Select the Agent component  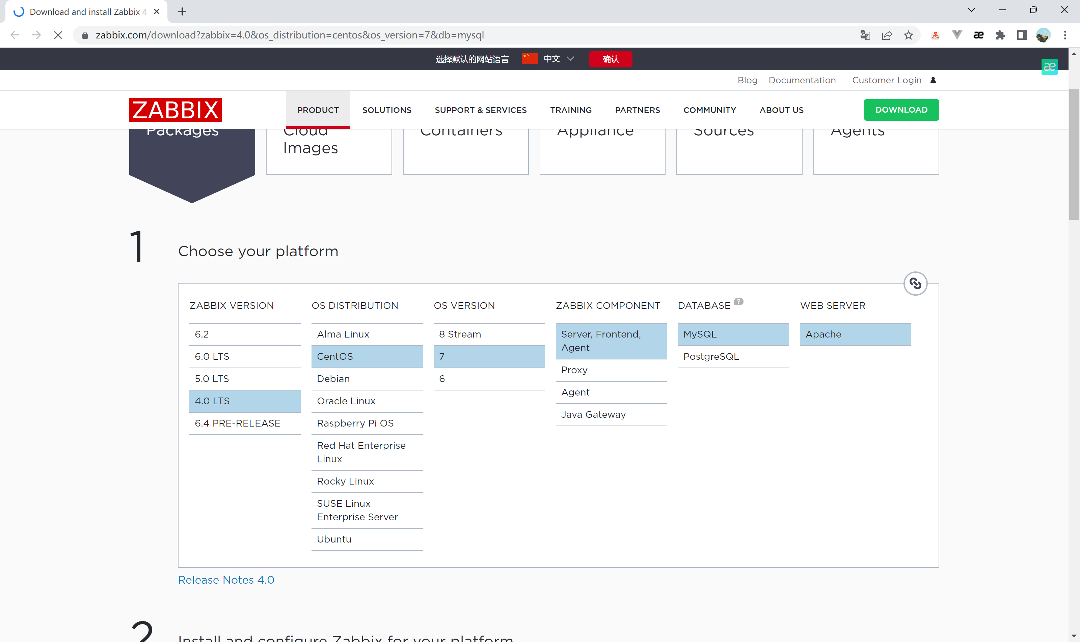[x=611, y=392]
